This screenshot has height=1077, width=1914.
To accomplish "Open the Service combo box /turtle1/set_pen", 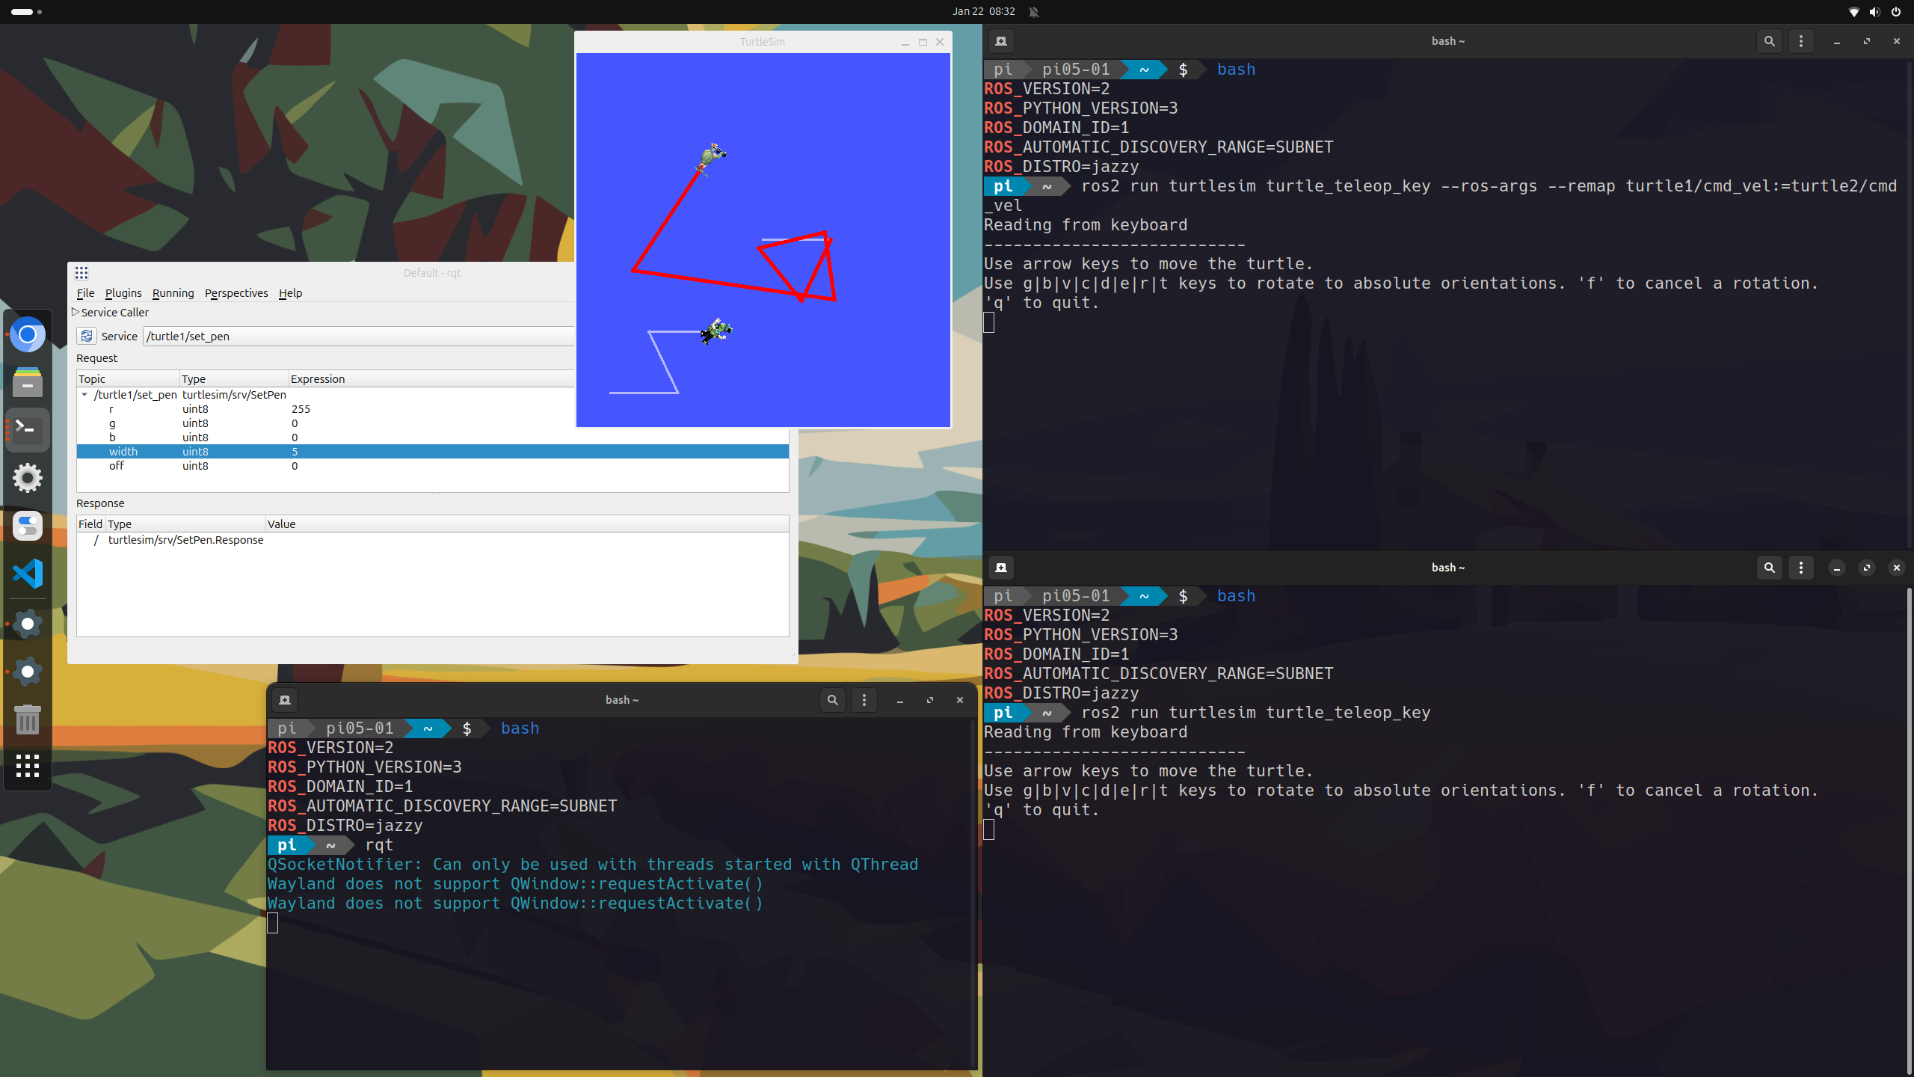I will pyautogui.click(x=359, y=336).
